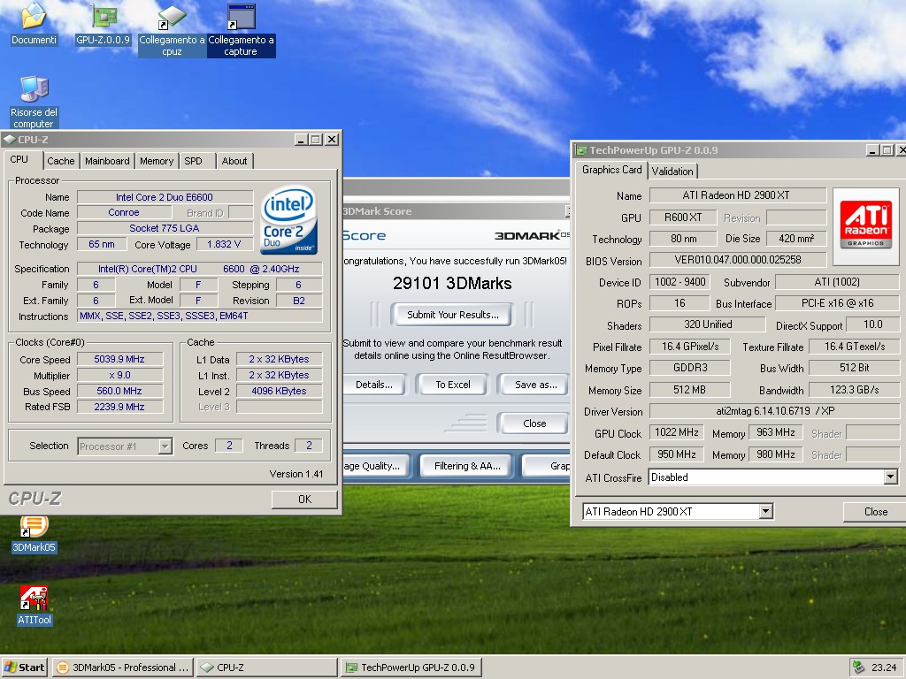Click the "123.3 GB/s" bandwidth value
Image resolution: width=906 pixels, height=679 pixels.
(854, 390)
